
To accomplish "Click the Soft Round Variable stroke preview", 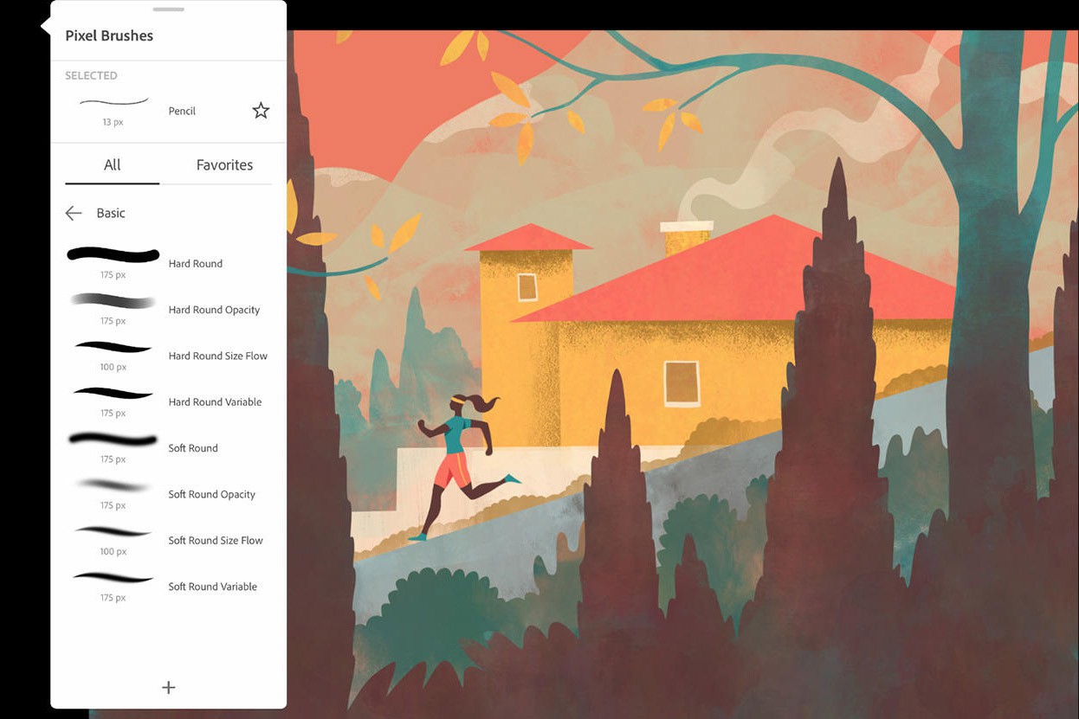I will coord(113,577).
